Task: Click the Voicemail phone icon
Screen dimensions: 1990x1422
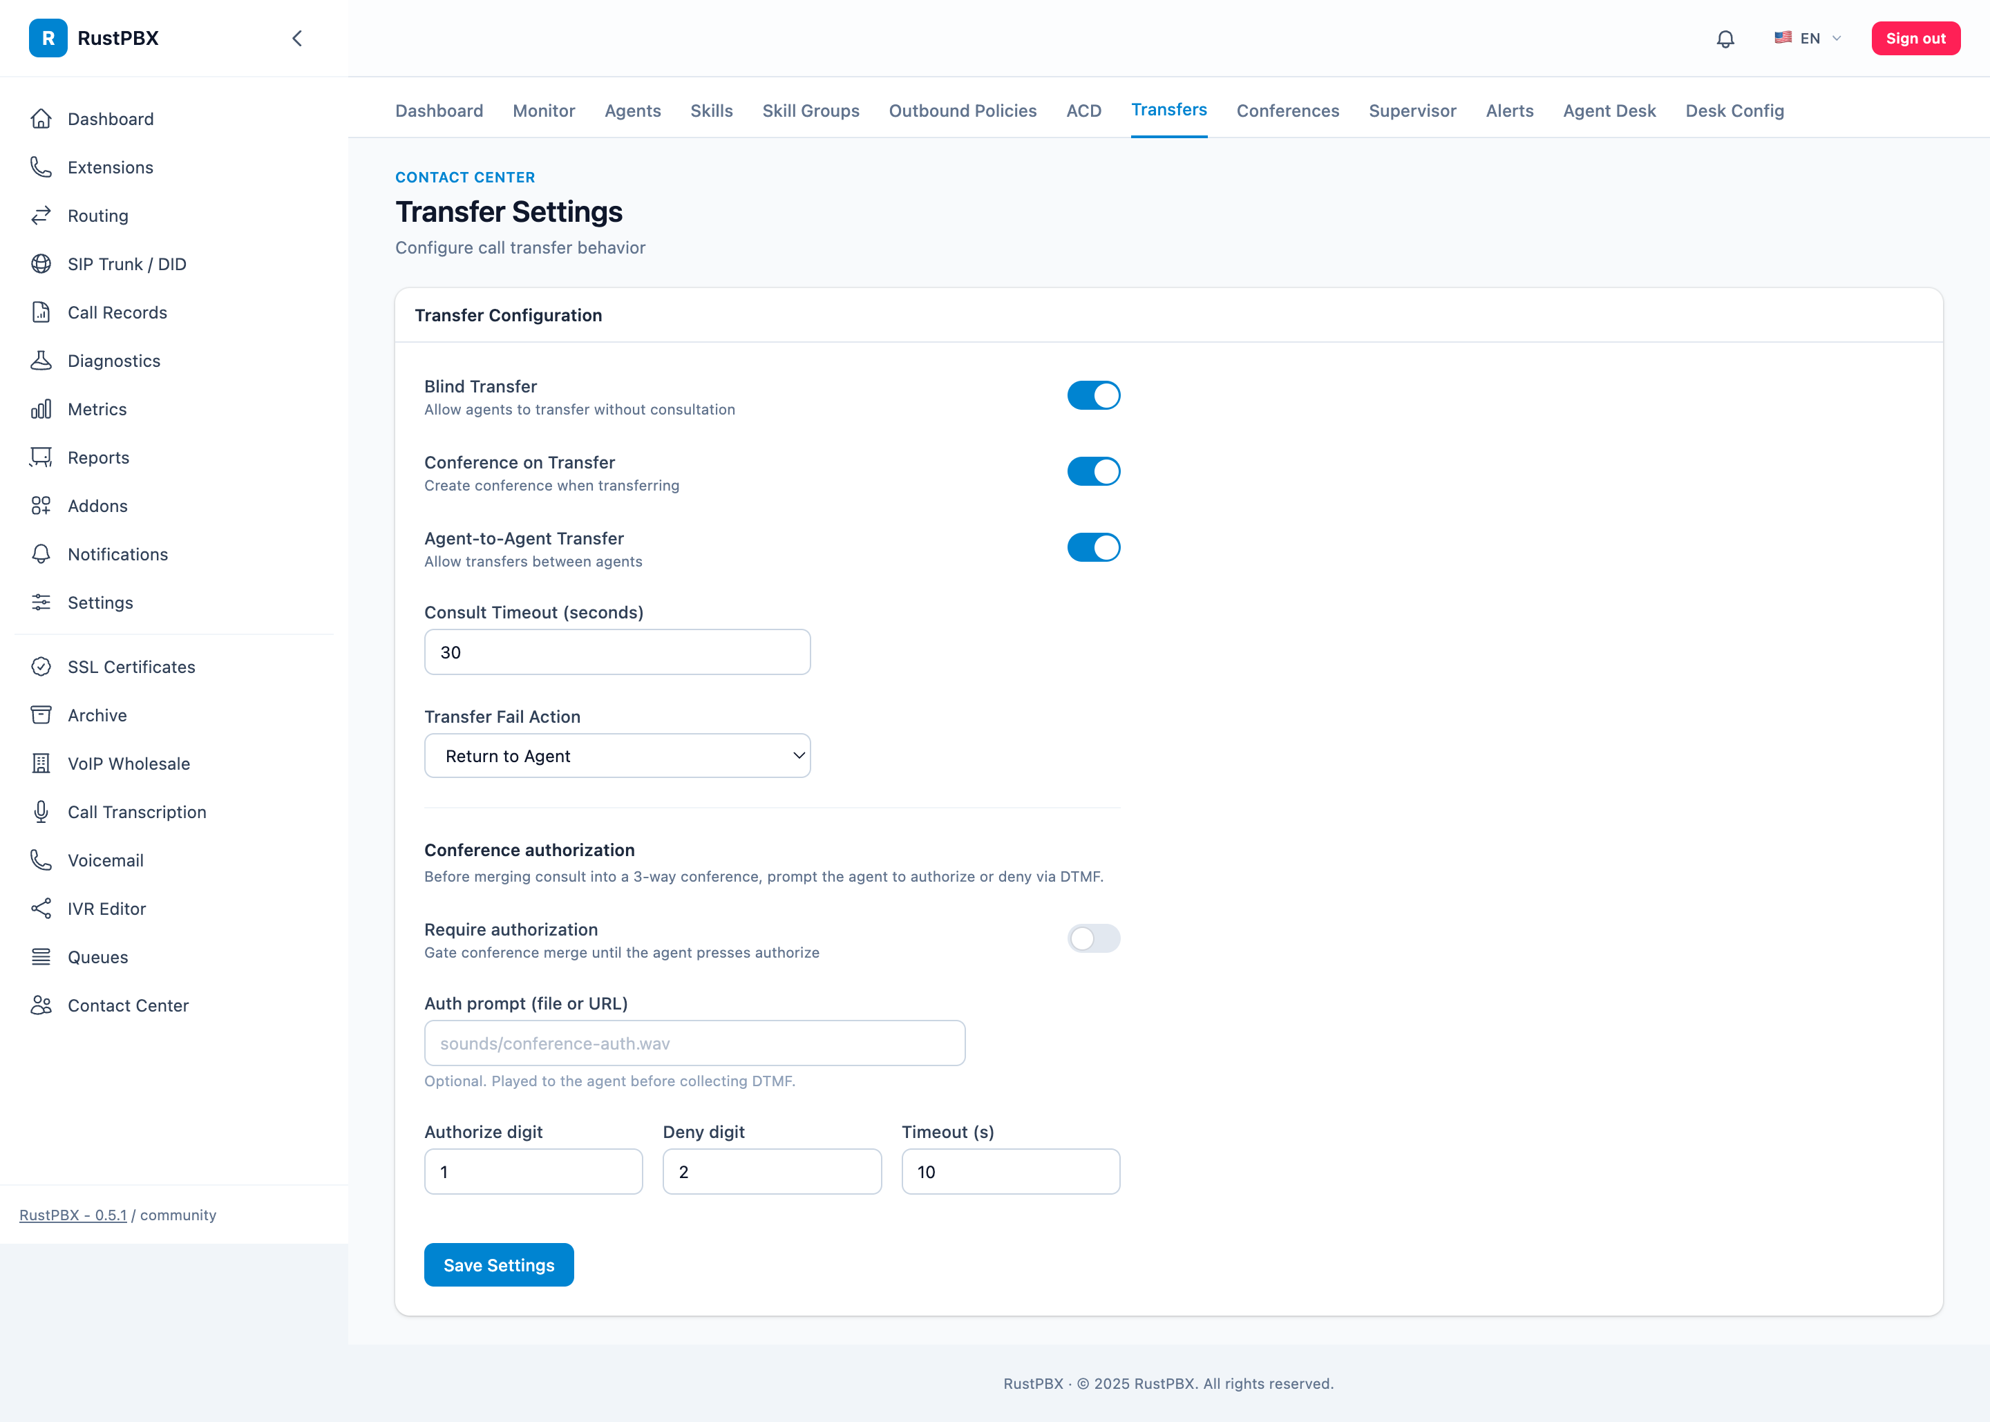Action: pyautogui.click(x=41, y=860)
